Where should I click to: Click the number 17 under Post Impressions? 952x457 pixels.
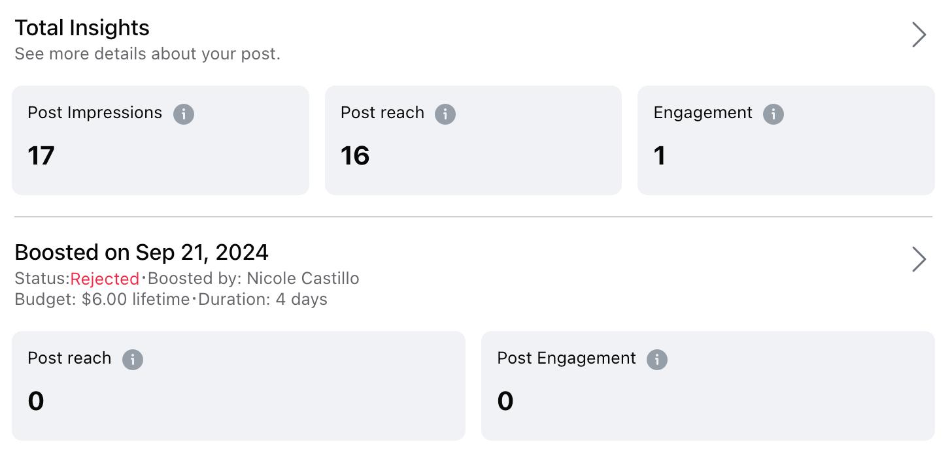tap(41, 156)
